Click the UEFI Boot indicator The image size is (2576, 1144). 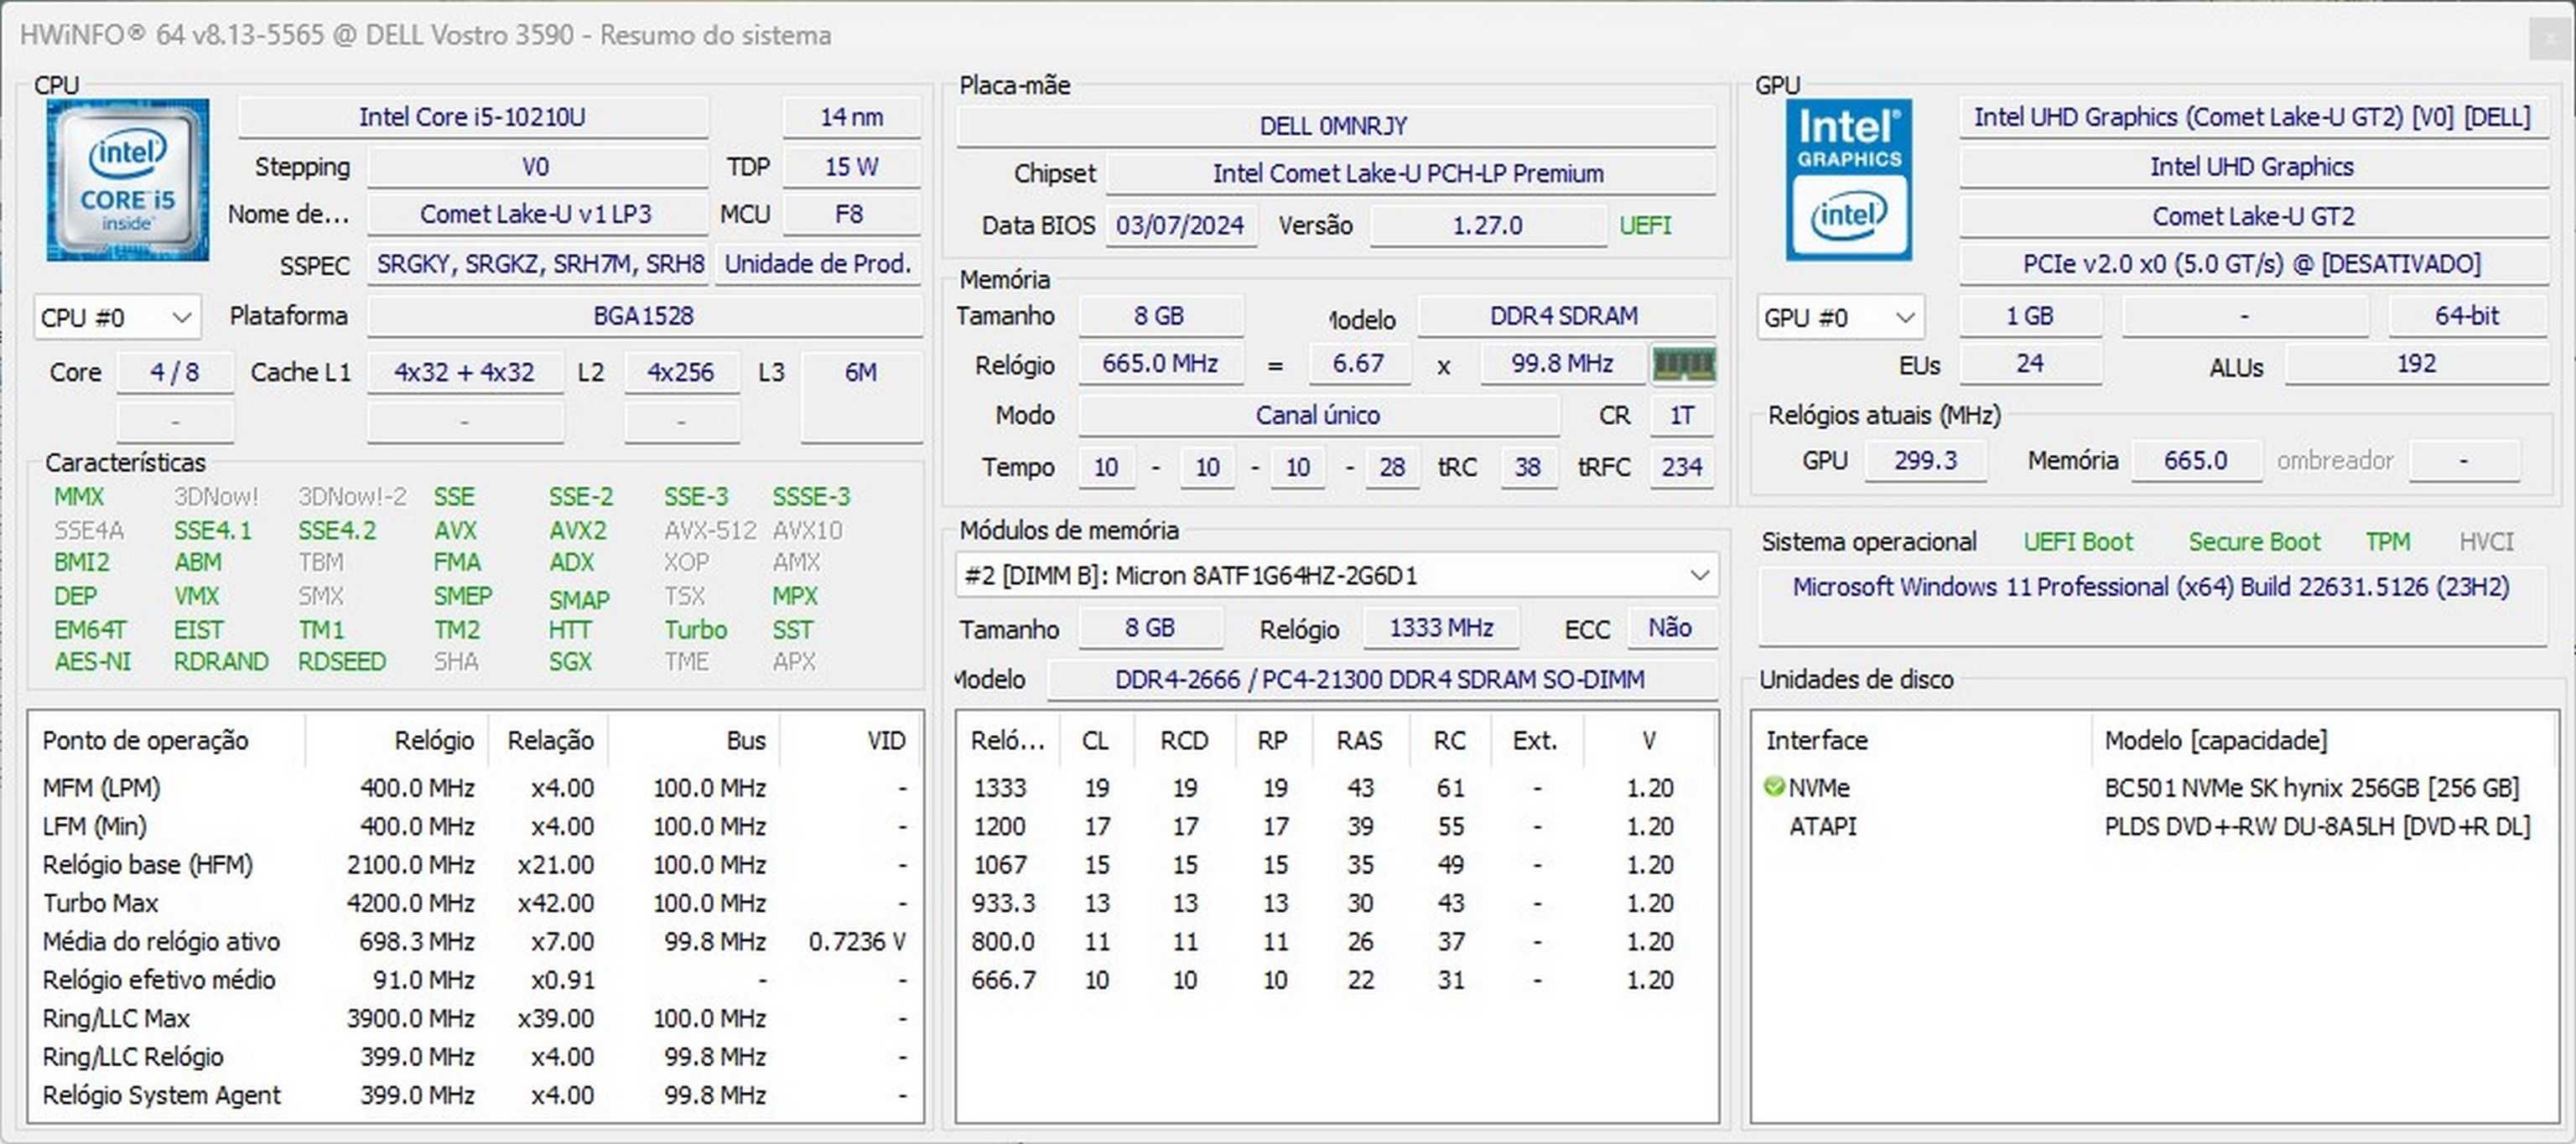coord(2078,541)
